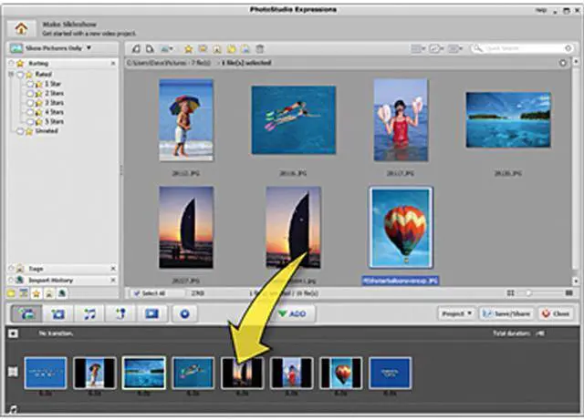Collapse the Rated tree node
584x420 pixels.
(11, 75)
